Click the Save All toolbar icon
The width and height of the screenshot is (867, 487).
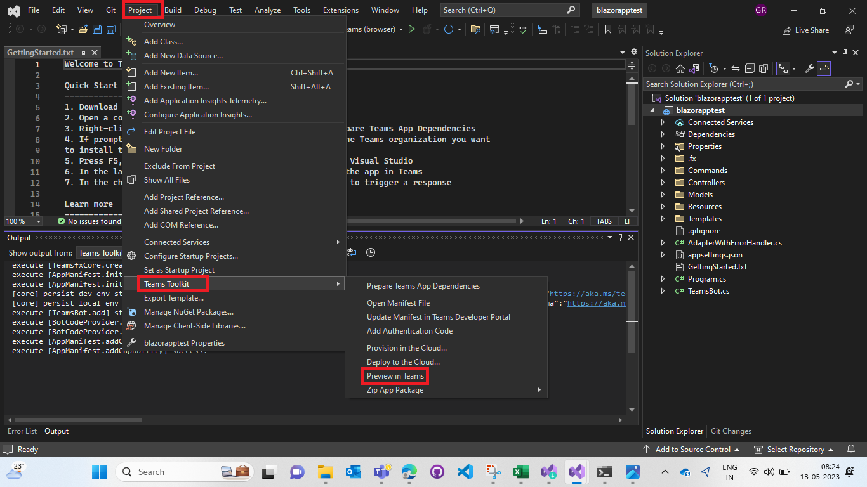point(111,29)
